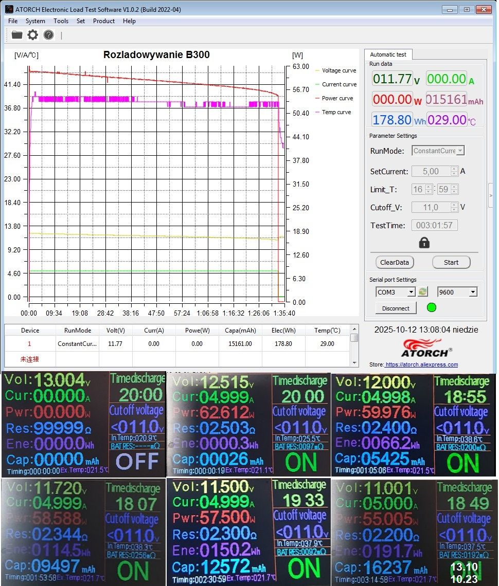Click the 15161.00 capacity table cell

pos(240,343)
